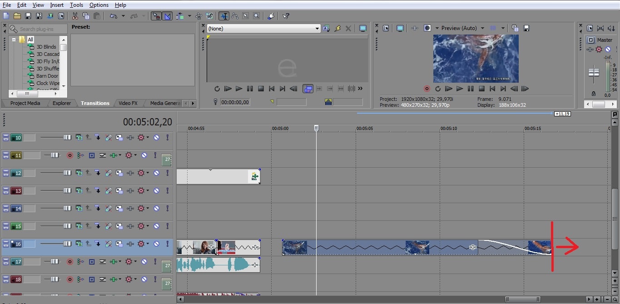Open the Insert menu
The height and width of the screenshot is (304, 620).
pyautogui.click(x=57, y=5)
